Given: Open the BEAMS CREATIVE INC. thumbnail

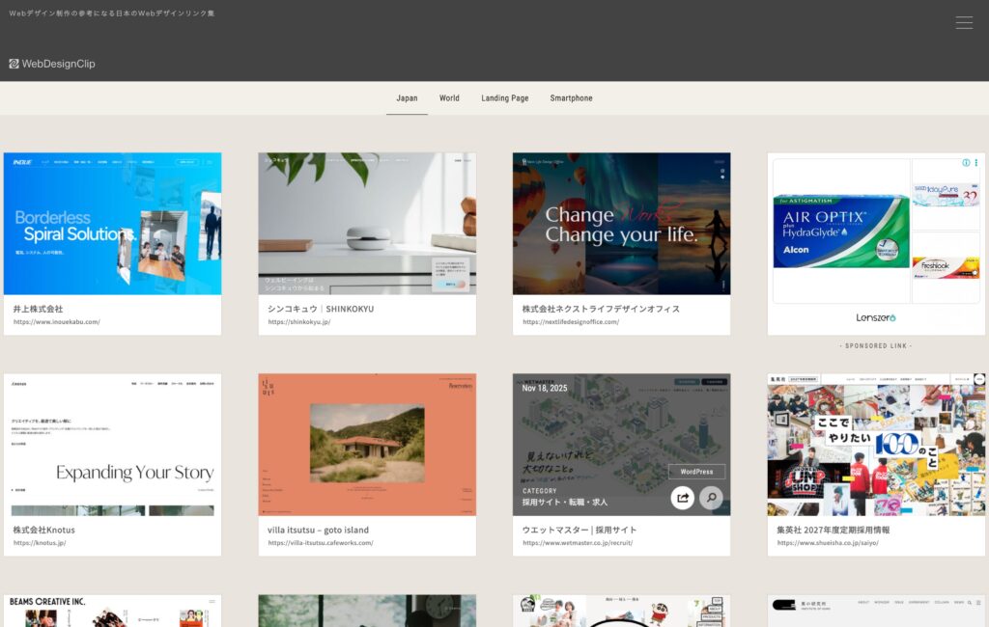Looking at the screenshot, I should 112,612.
